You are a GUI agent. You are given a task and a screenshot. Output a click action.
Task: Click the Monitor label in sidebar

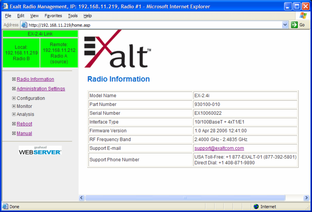pyautogui.click(x=24, y=106)
